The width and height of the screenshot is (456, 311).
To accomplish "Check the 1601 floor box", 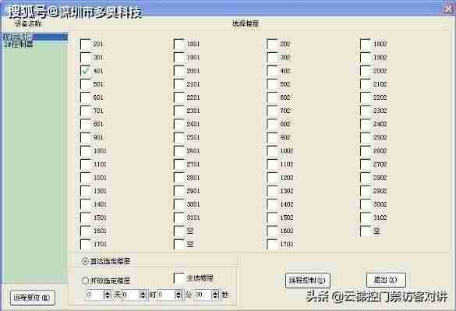I will tap(86, 231).
